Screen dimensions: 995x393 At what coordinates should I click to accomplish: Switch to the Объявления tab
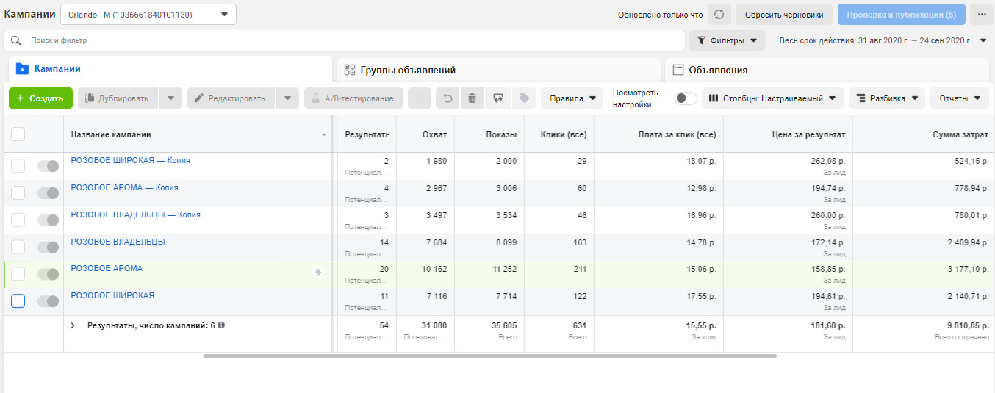(718, 71)
